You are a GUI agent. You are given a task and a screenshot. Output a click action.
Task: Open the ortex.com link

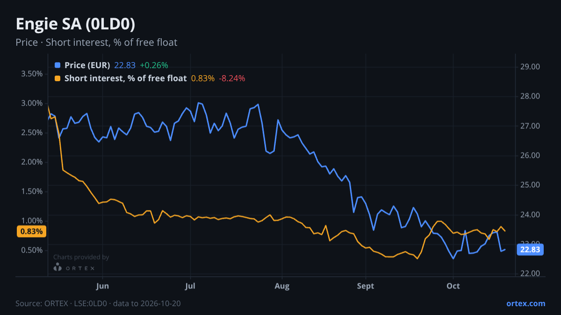pos(525,303)
